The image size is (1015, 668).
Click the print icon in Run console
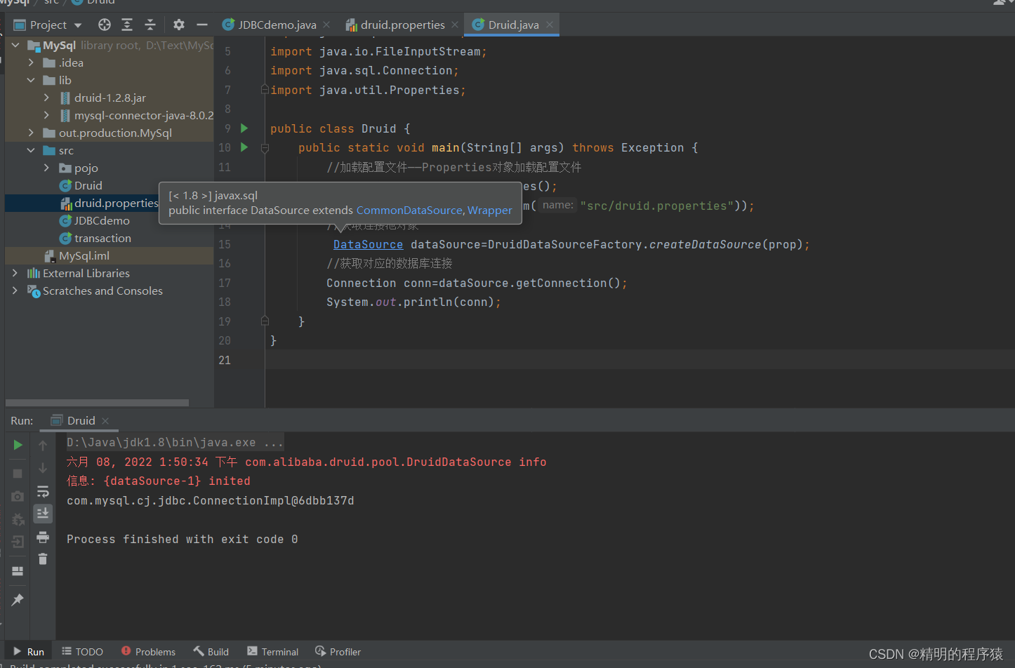43,537
